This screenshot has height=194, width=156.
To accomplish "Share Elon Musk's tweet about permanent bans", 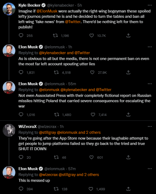I will pyautogui.click(x=128, y=72).
